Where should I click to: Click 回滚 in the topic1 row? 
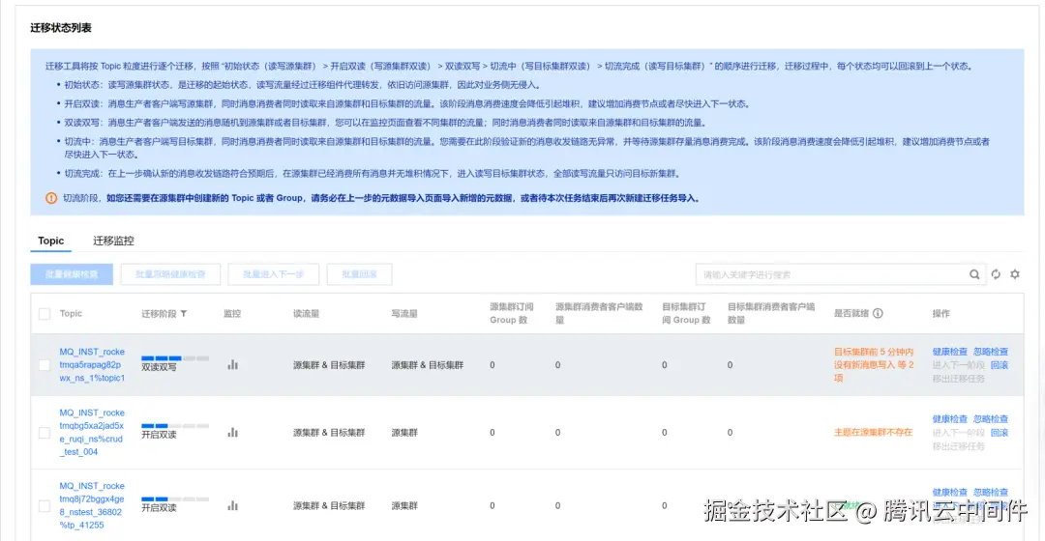point(999,365)
